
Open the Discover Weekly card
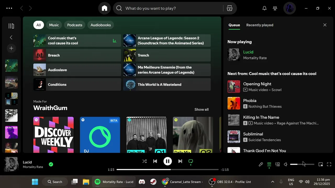point(53,135)
